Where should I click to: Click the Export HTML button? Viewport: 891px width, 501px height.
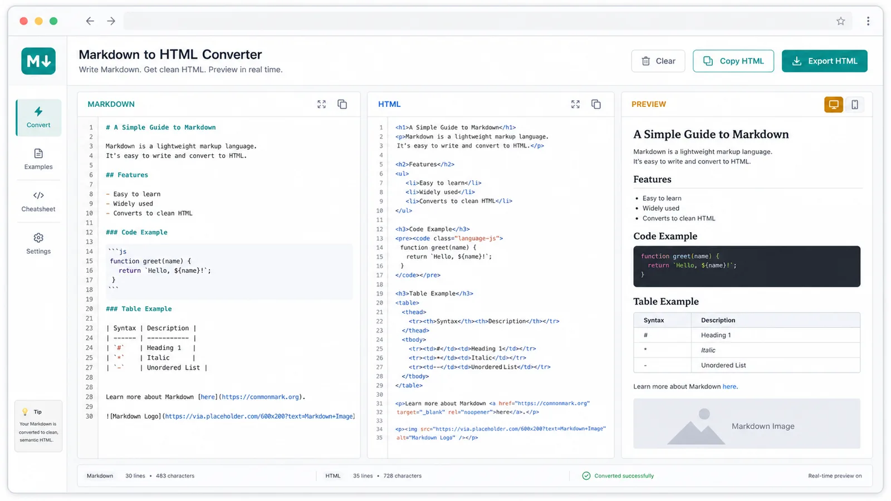click(x=825, y=61)
